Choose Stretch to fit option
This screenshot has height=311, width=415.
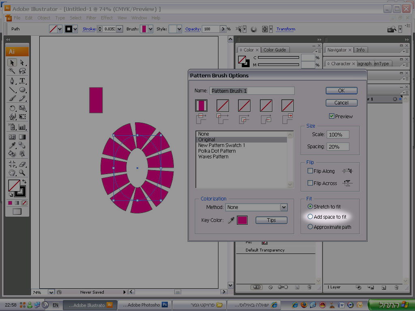click(x=310, y=206)
